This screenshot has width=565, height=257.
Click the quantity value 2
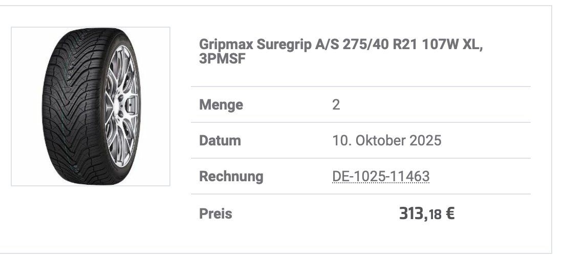point(336,105)
